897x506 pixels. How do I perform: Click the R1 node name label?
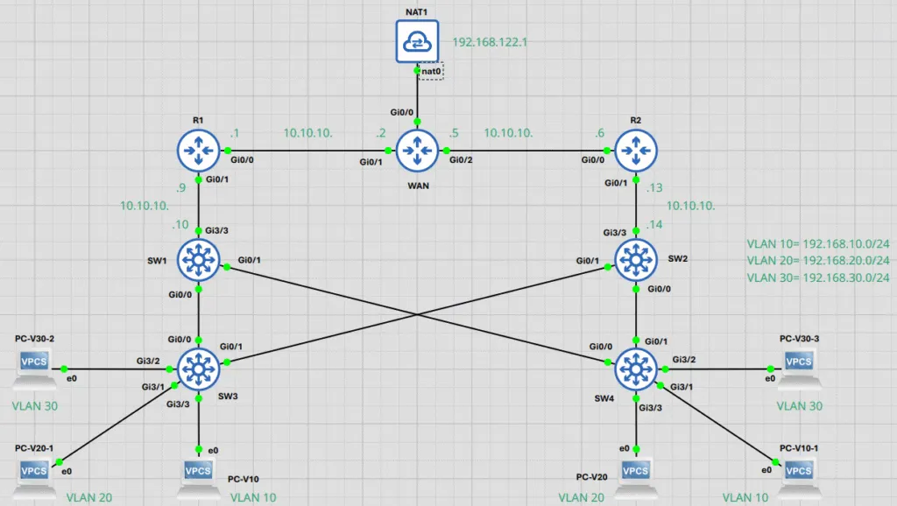198,120
